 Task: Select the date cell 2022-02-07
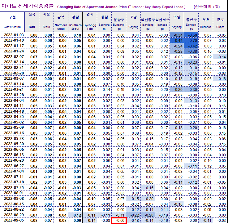[12, 57]
